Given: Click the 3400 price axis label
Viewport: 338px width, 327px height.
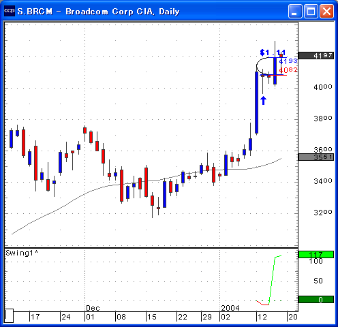Looking at the screenshot, I should point(323,181).
